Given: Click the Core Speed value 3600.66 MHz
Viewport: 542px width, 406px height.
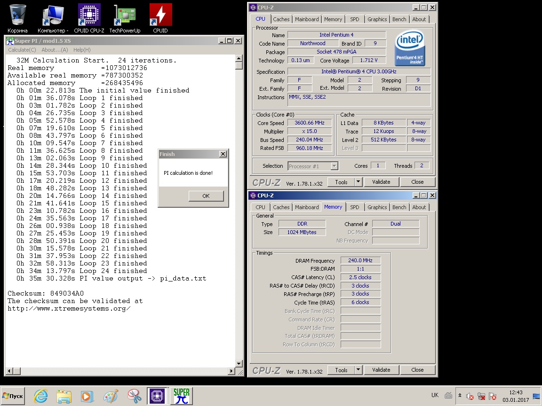Looking at the screenshot, I should coord(310,123).
